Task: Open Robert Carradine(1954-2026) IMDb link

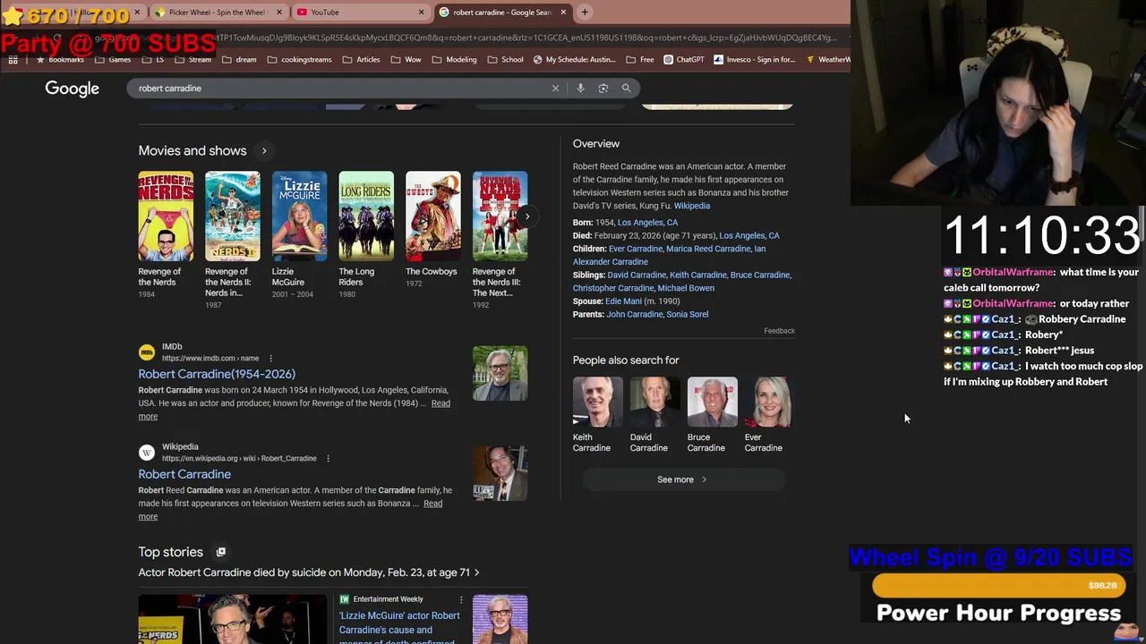Action: (x=217, y=374)
